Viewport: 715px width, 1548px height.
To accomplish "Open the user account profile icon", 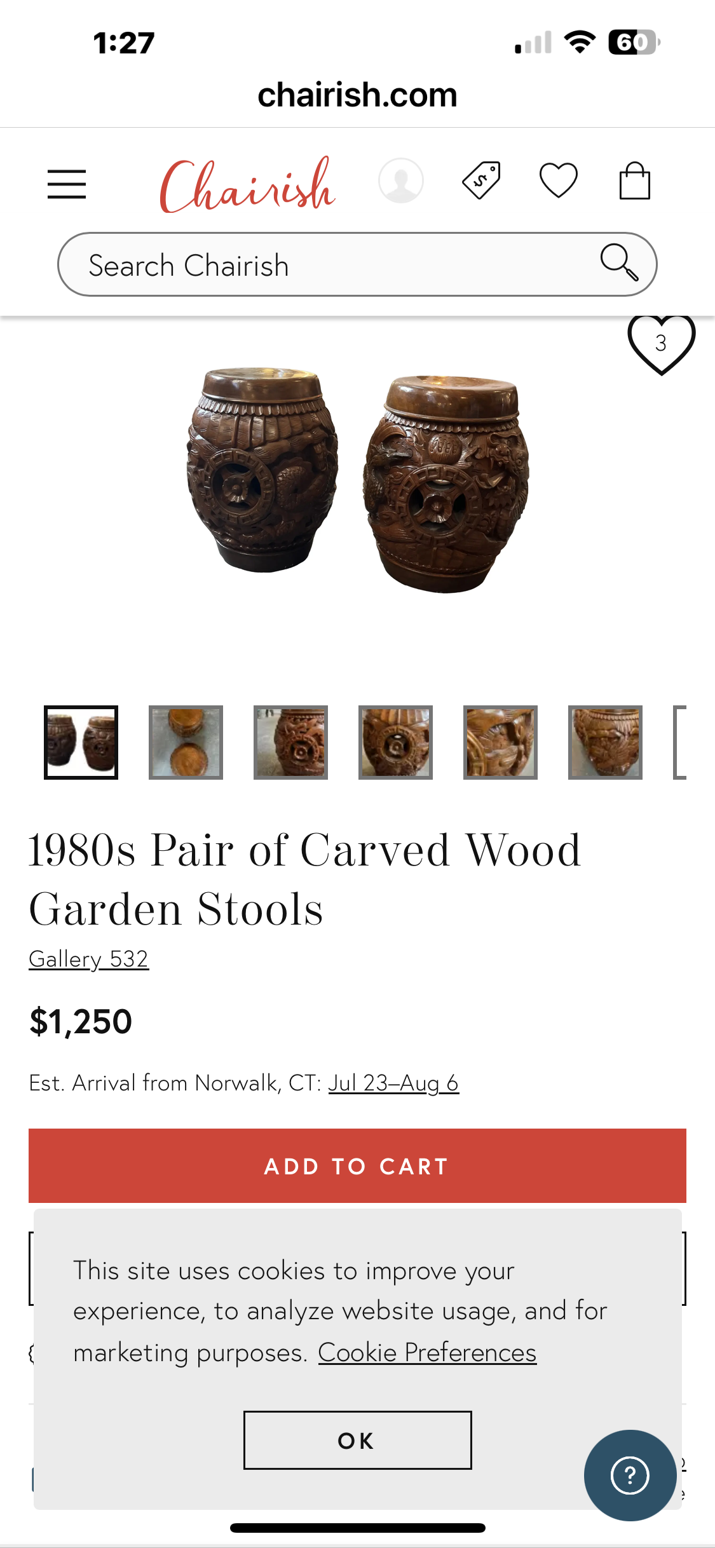I will tap(401, 180).
